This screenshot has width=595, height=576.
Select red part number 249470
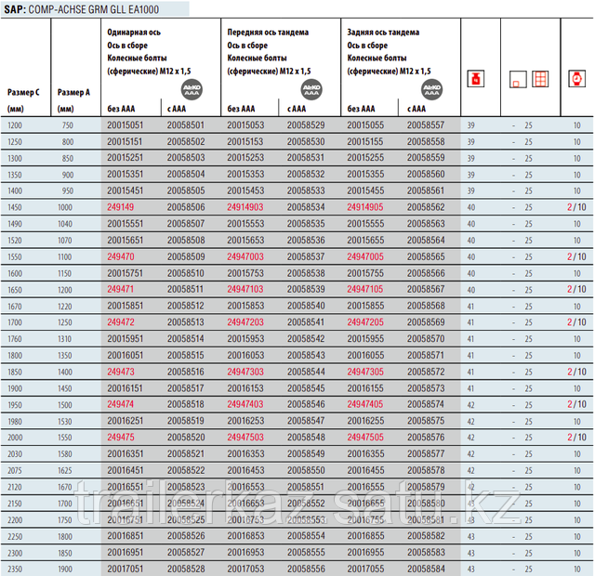[x=120, y=256]
